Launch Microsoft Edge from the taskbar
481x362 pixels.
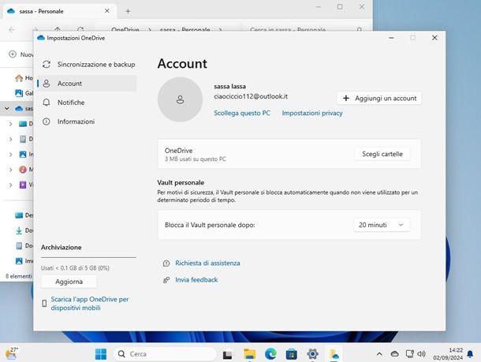click(270, 354)
